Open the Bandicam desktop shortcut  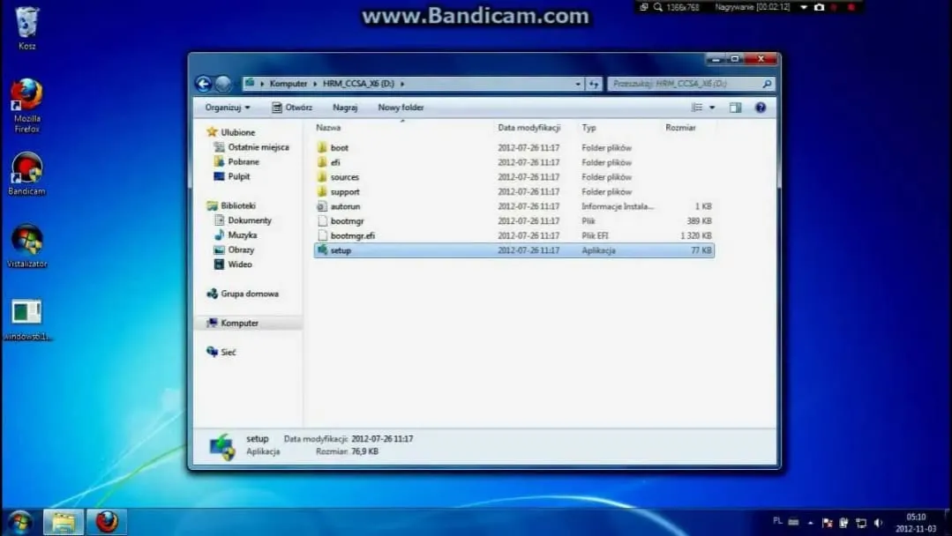(26, 173)
